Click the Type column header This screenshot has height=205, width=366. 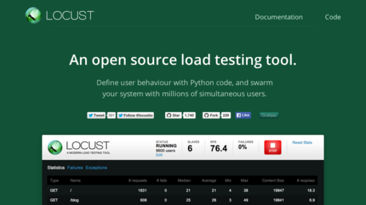tap(54, 181)
